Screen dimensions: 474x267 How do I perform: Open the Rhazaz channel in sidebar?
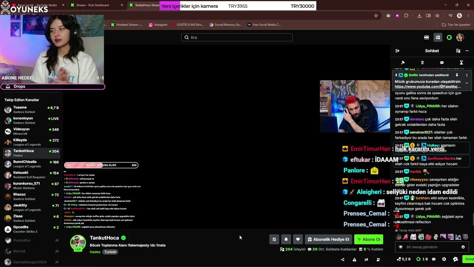[x=31, y=197]
